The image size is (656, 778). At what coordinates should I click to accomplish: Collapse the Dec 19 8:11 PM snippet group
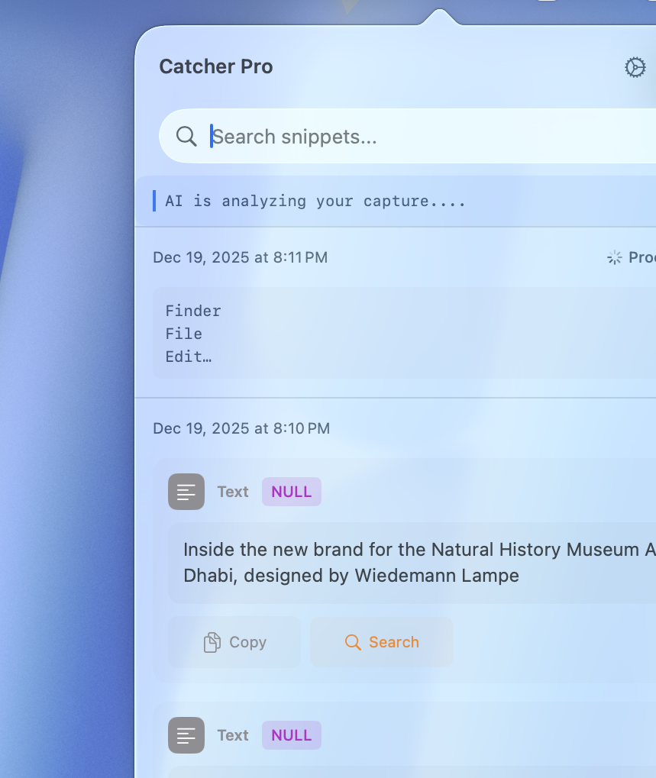point(240,257)
